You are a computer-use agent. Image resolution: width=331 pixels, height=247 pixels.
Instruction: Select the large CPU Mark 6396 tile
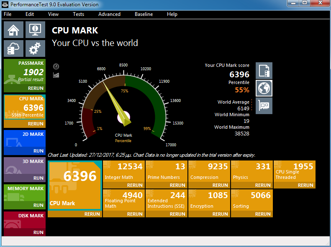[75, 186]
